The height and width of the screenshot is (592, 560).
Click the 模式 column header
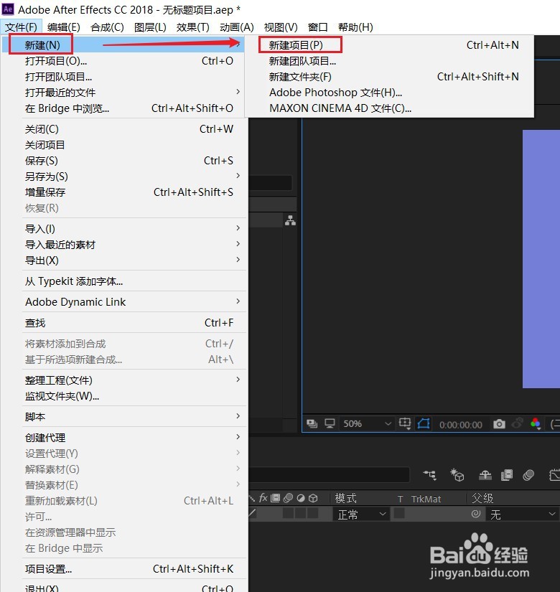[x=346, y=499]
